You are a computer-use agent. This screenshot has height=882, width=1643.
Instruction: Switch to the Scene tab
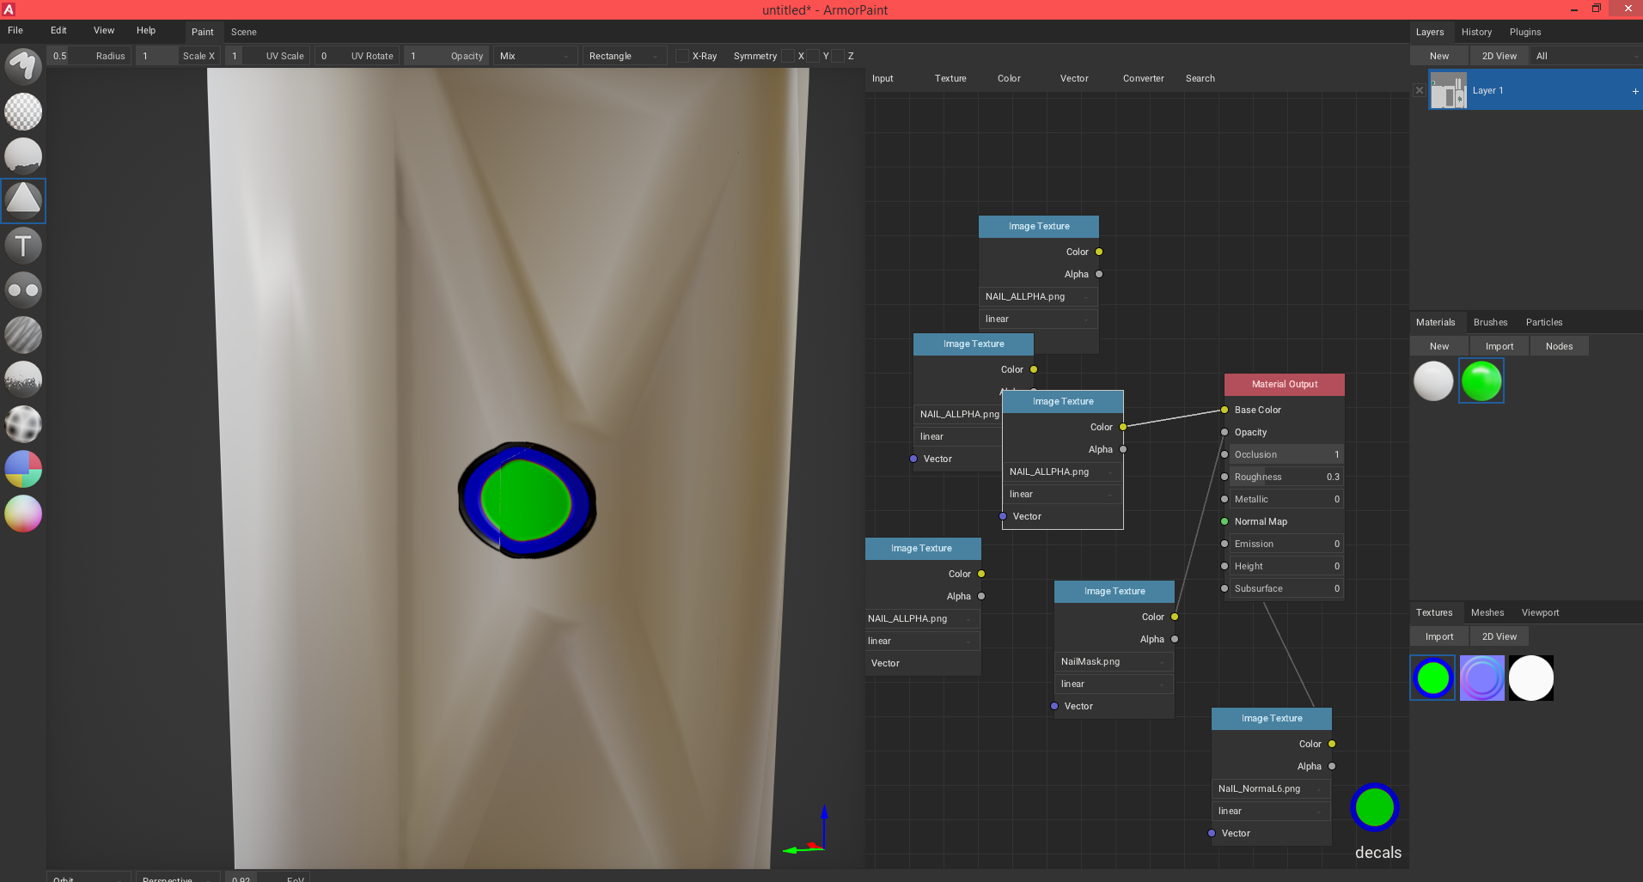coord(243,32)
